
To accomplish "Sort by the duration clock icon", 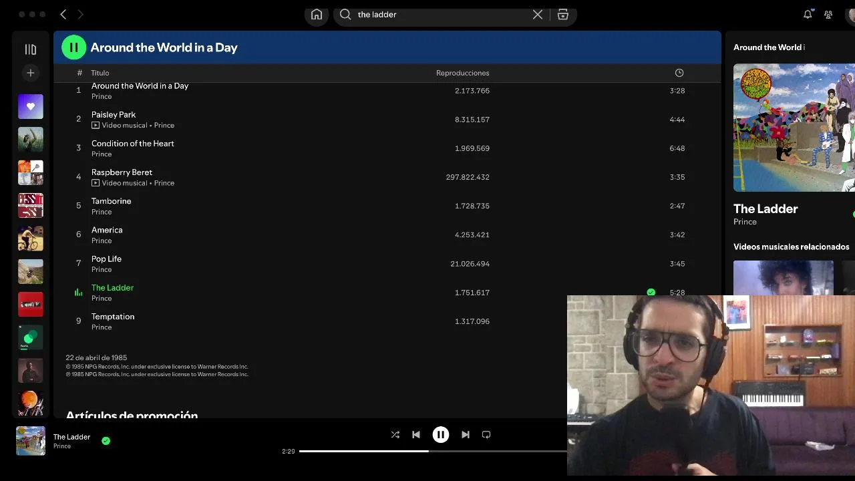I will (679, 73).
